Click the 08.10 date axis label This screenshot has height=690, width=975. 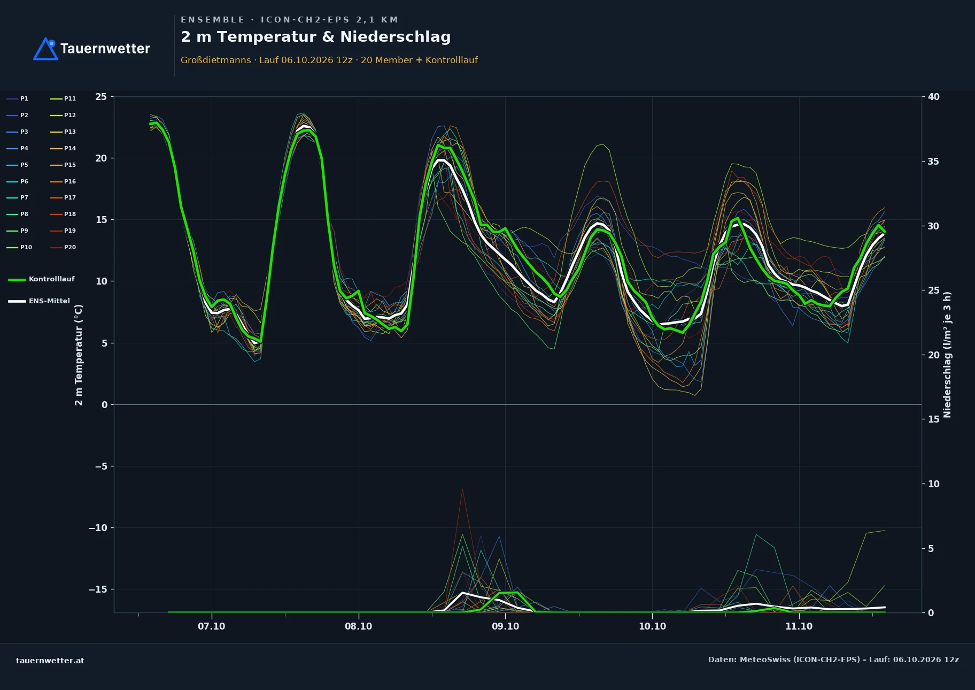click(358, 626)
